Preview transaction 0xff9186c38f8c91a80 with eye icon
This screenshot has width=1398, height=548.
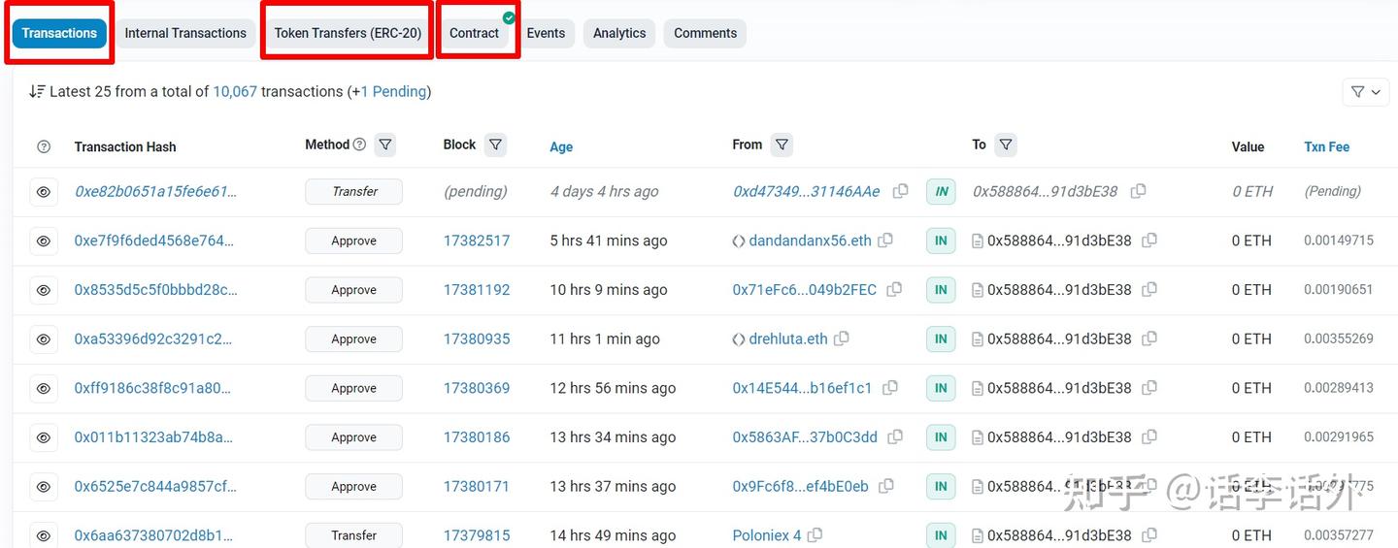point(44,388)
